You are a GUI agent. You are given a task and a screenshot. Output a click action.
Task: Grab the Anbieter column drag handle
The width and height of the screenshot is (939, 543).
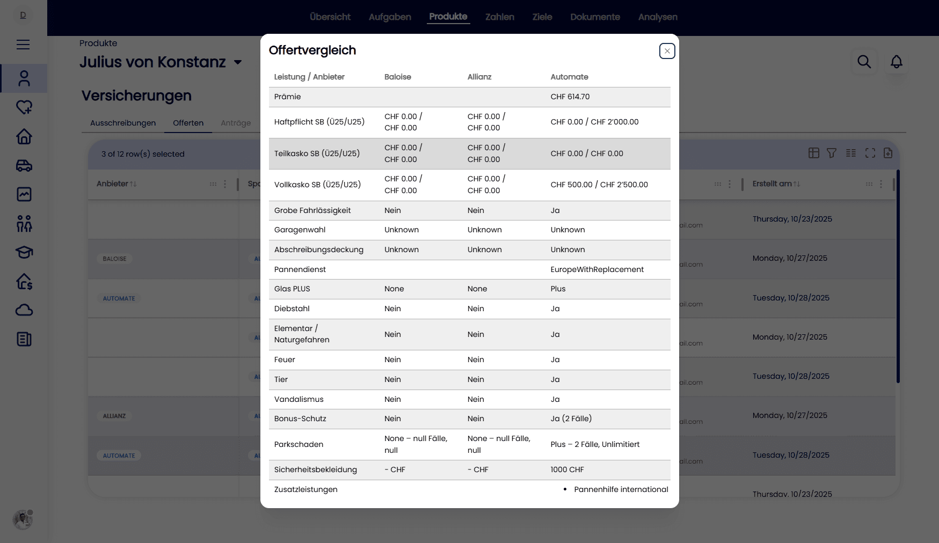pos(213,184)
